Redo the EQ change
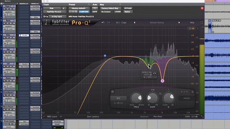Viewport: 230px width, 129px height. tap(108, 23)
